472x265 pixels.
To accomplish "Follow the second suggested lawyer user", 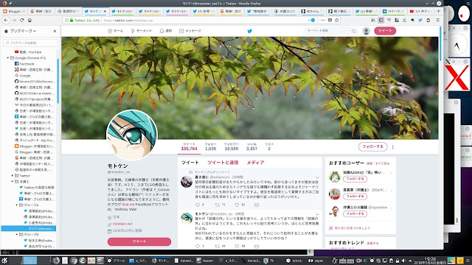I will [355, 197].
